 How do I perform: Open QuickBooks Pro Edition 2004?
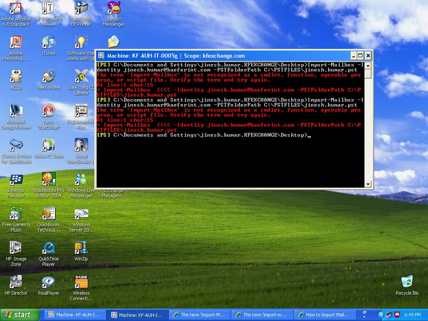(48, 179)
